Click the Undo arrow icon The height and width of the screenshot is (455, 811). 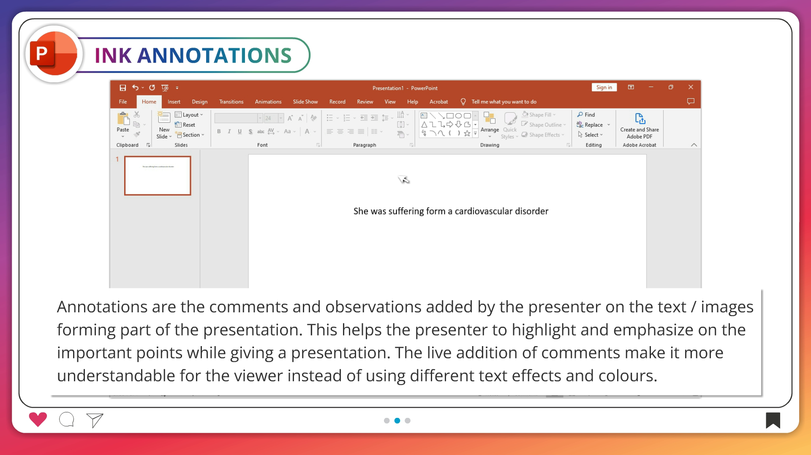pyautogui.click(x=135, y=88)
